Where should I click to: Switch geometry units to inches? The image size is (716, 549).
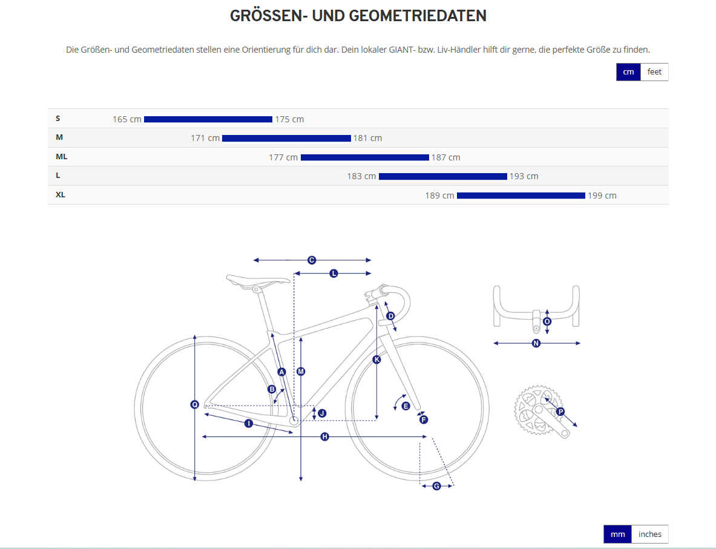click(650, 534)
